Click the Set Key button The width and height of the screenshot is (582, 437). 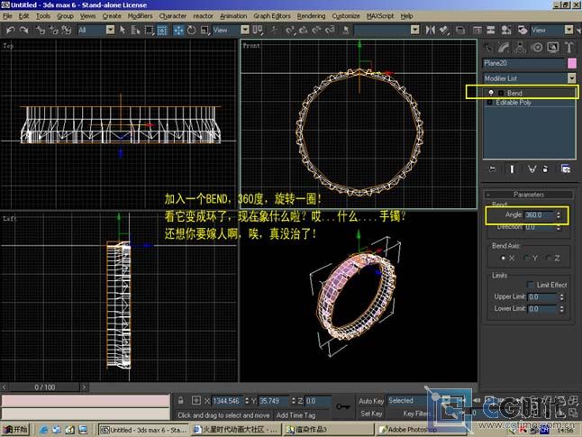(371, 414)
